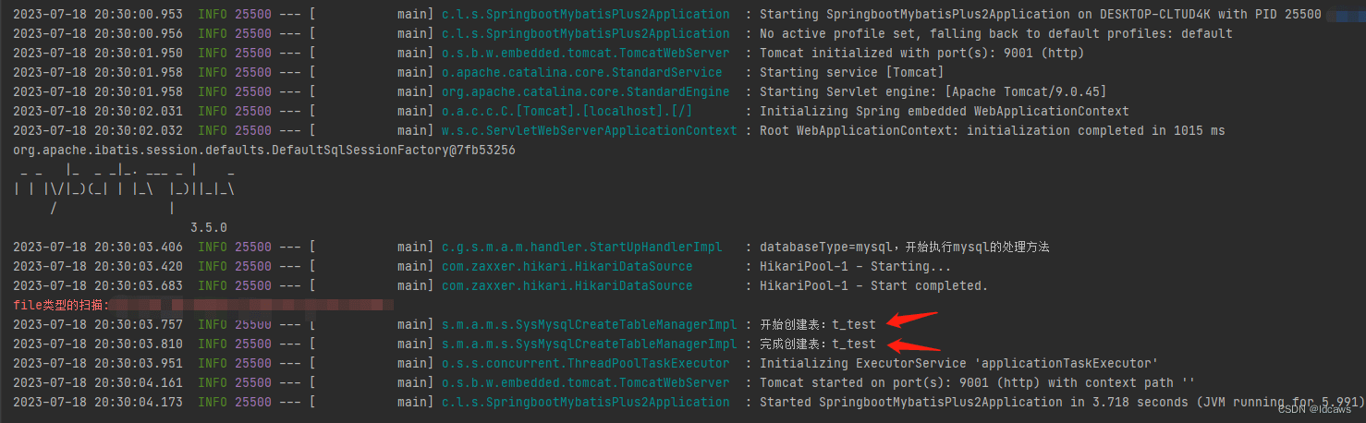This screenshot has width=1366, height=423.
Task: Click the 完成创建表: t_test message
Action: [x=817, y=344]
